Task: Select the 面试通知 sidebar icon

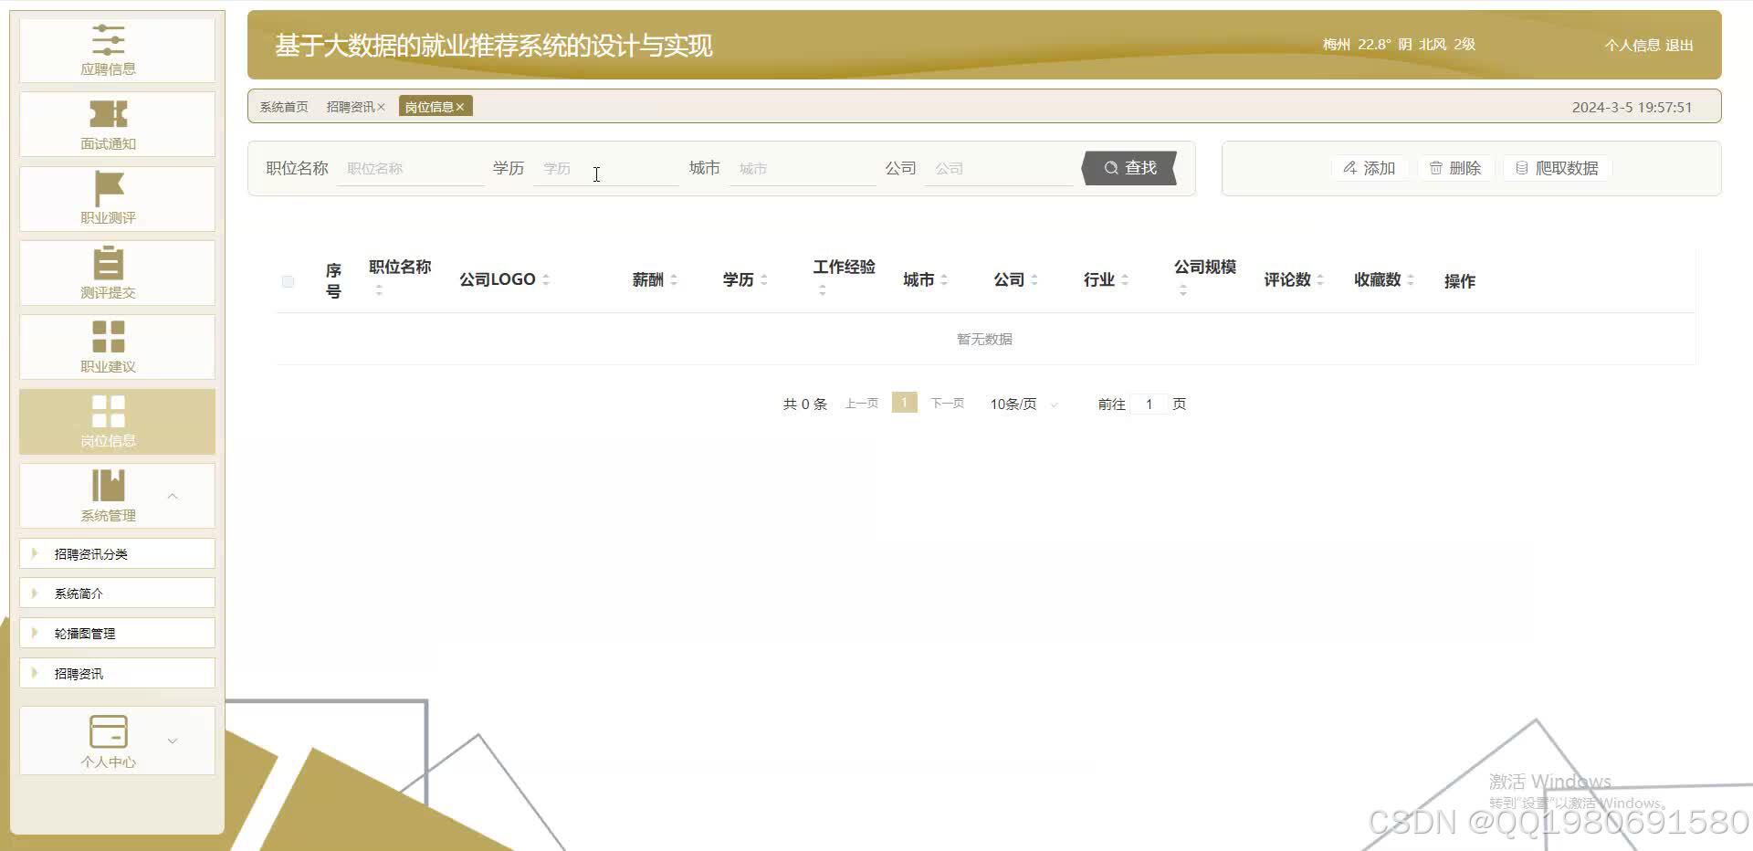Action: (x=109, y=113)
